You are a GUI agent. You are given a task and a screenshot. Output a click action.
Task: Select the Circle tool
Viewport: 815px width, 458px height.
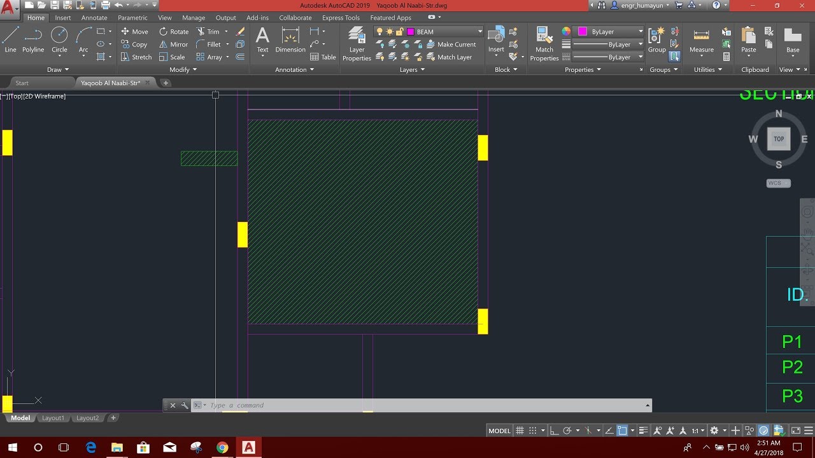(x=59, y=40)
